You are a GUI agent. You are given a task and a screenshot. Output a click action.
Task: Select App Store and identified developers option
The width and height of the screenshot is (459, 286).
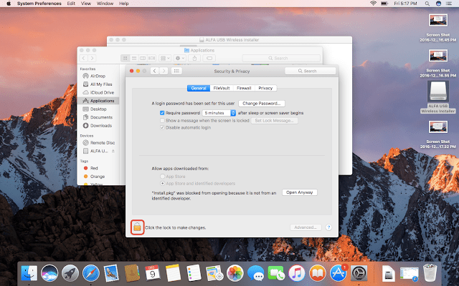point(163,182)
